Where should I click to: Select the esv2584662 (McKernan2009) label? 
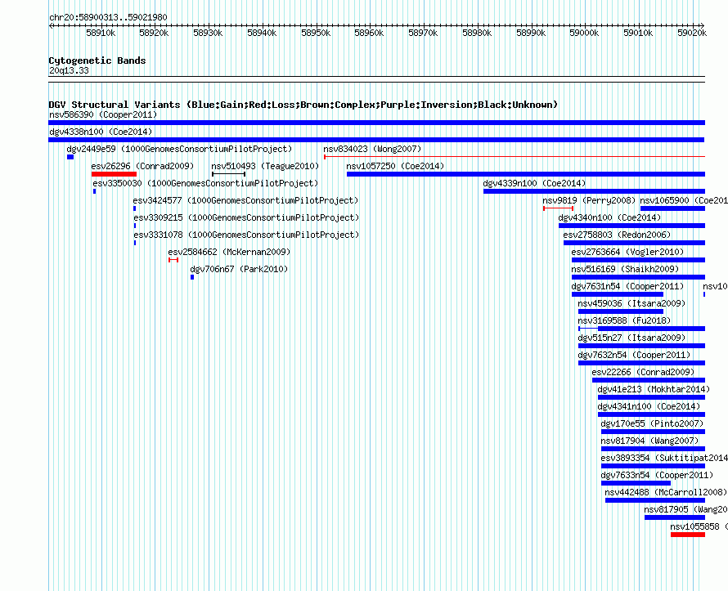click(229, 252)
